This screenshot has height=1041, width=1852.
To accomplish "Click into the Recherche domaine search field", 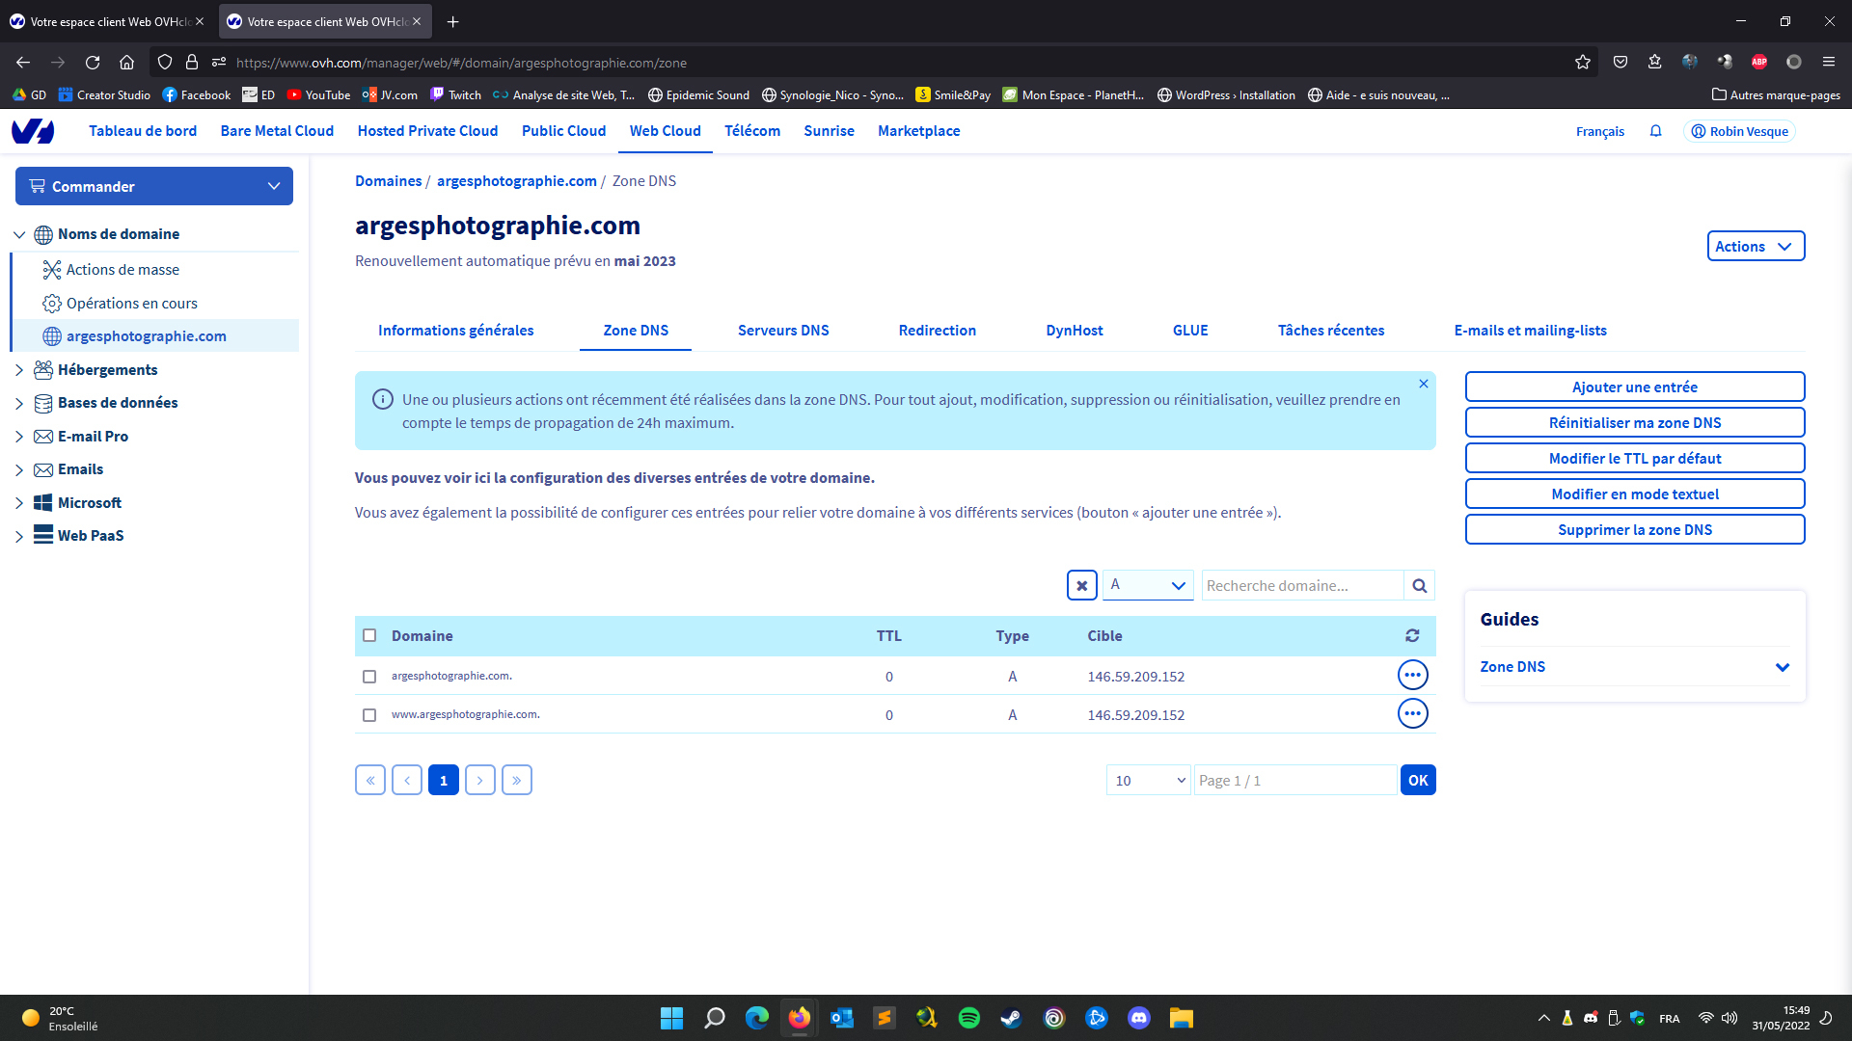I will tap(1301, 585).
